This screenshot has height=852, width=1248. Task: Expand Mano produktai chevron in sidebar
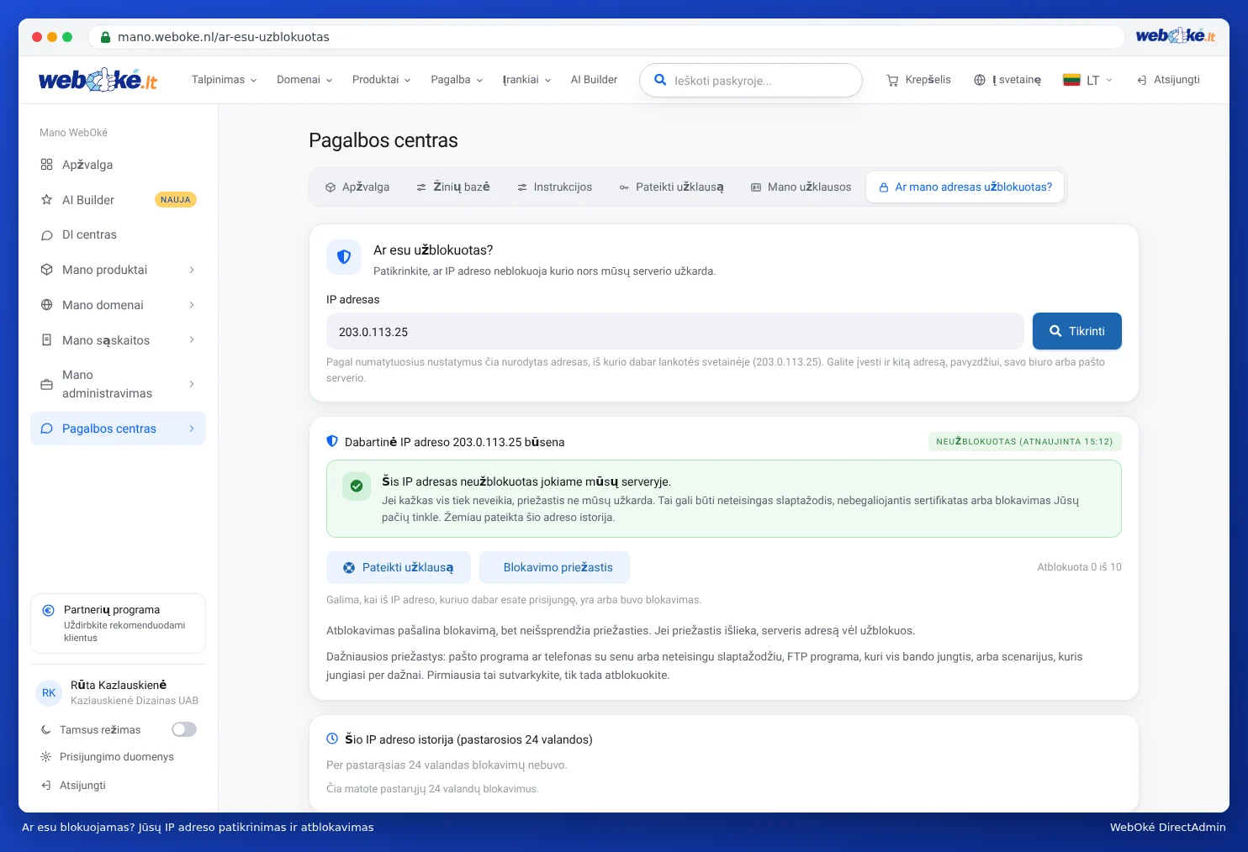point(192,270)
